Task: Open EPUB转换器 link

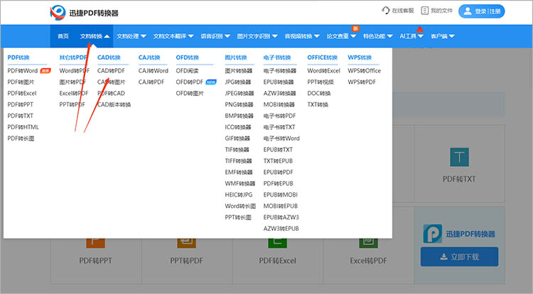Action: click(279, 82)
